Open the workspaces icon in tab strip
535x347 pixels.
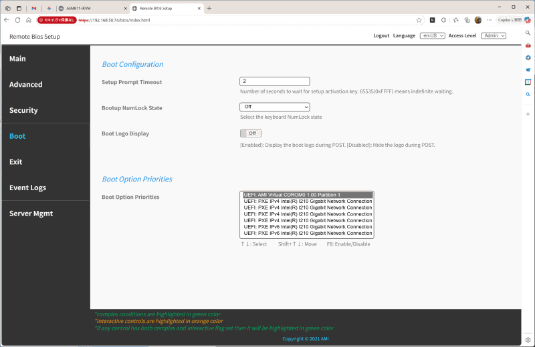8,8
